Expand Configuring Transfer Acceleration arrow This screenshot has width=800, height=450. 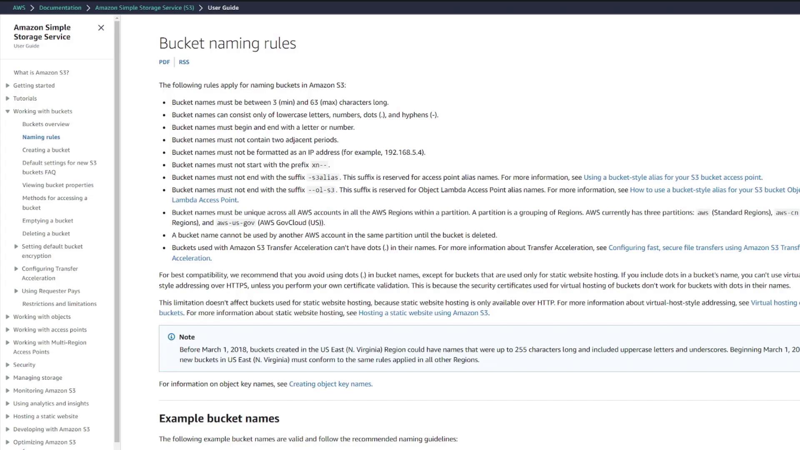(16, 269)
